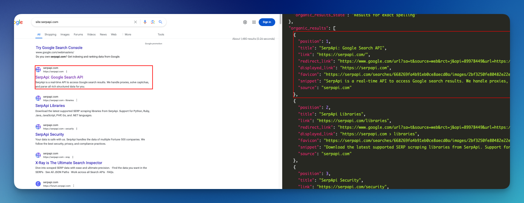This screenshot has height=203, width=524.
Task: Switch to the News tab
Action: (103, 34)
